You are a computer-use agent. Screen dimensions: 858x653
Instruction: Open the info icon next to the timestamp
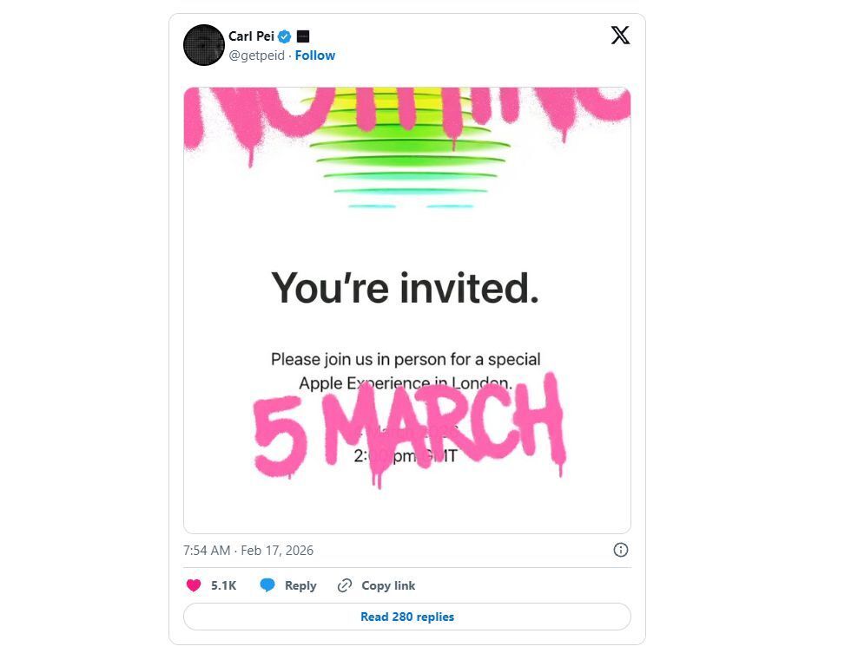(622, 550)
